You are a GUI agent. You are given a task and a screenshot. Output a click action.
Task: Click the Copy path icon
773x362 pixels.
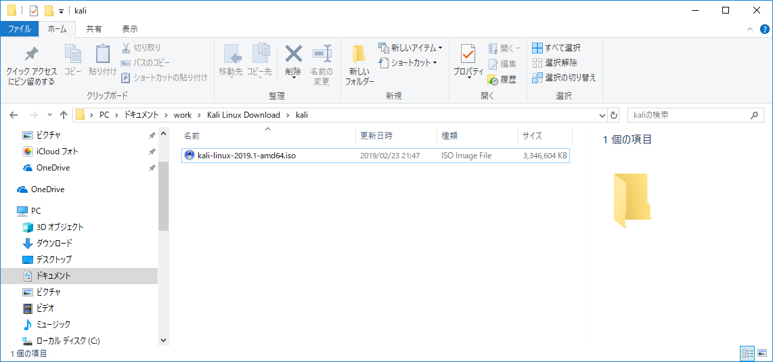point(126,62)
